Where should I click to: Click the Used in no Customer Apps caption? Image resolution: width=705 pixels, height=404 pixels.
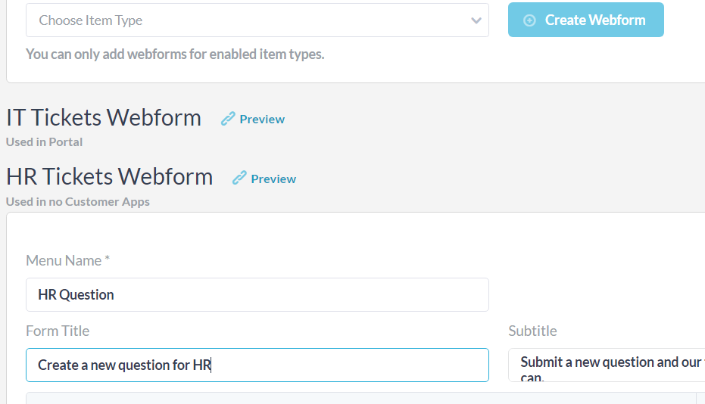point(77,201)
